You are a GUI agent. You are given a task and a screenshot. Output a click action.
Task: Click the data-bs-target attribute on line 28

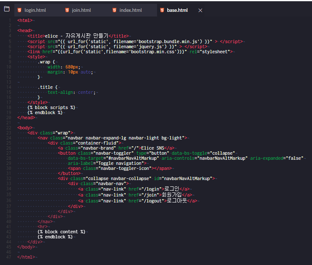coord(113,158)
